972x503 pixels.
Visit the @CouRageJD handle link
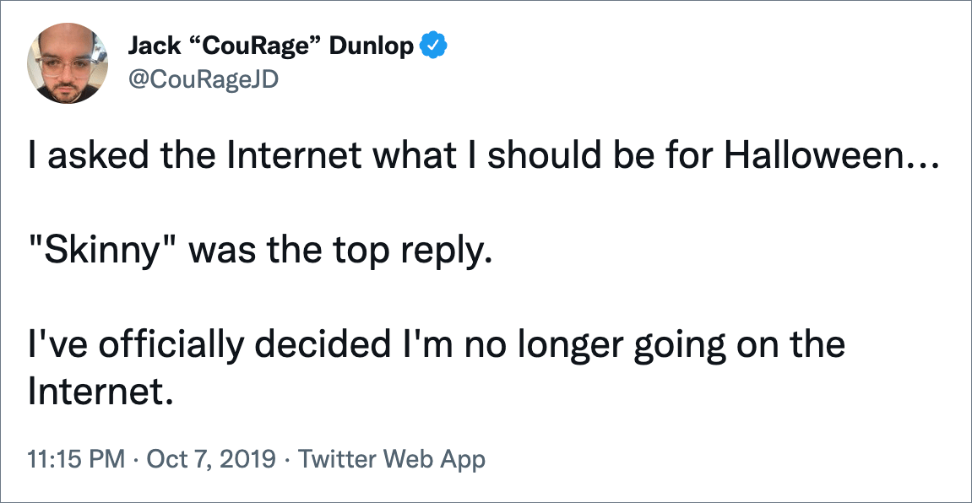[x=203, y=79]
